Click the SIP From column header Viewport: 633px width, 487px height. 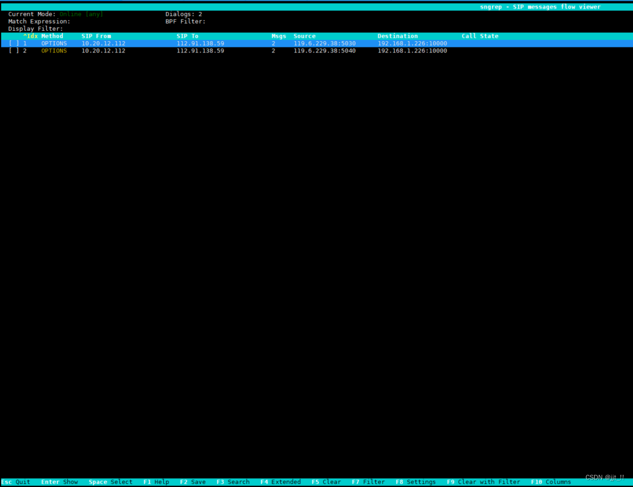pyautogui.click(x=96, y=36)
